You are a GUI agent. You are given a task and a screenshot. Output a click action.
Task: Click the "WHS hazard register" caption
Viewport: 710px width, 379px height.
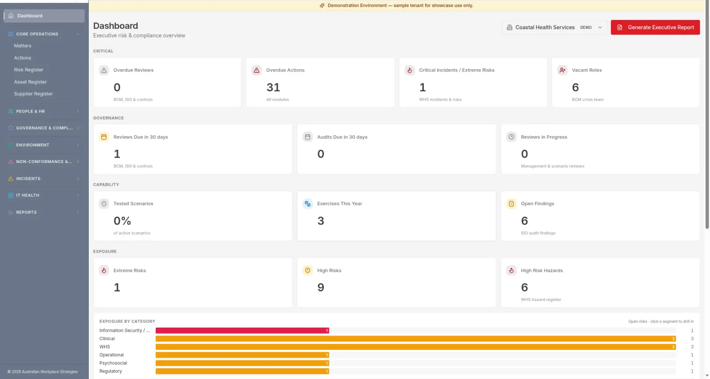coord(541,300)
